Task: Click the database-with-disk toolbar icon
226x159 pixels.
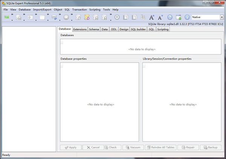Action: [x=18, y=17]
